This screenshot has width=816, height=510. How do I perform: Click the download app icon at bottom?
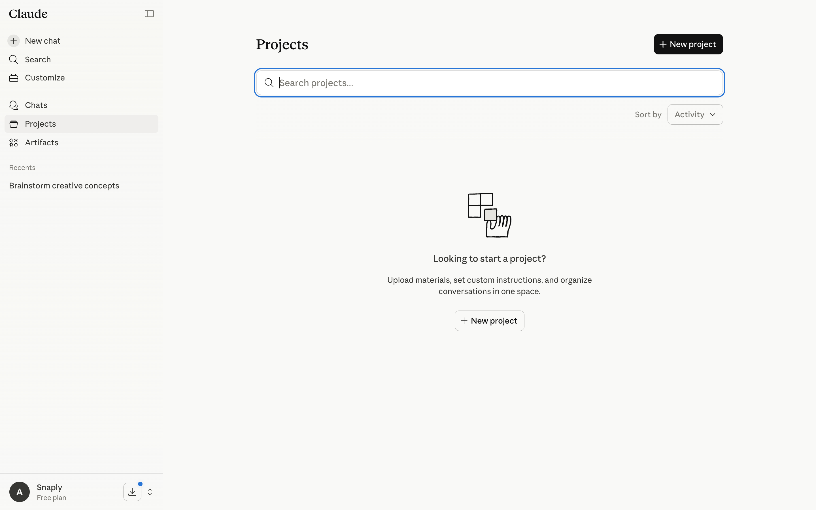tap(132, 492)
